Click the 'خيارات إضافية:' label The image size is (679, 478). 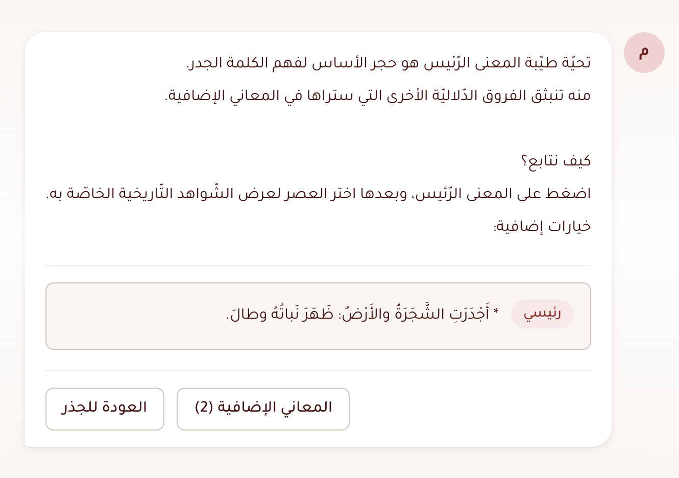pos(542,226)
